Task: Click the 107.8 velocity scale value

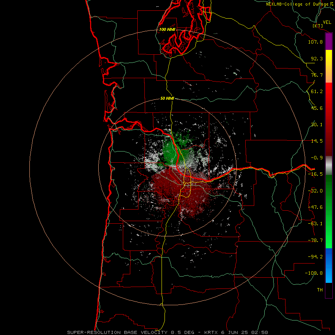Action: [x=315, y=42]
